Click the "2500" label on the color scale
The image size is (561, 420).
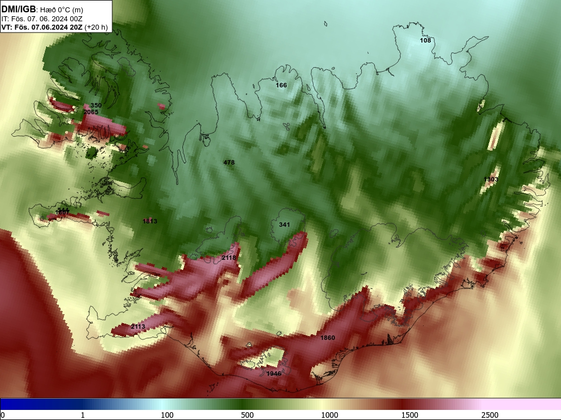(490, 415)
